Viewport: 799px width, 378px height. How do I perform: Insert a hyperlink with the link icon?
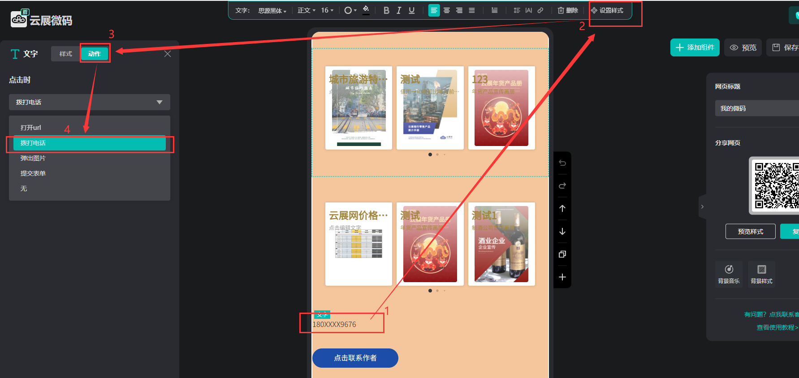(540, 10)
